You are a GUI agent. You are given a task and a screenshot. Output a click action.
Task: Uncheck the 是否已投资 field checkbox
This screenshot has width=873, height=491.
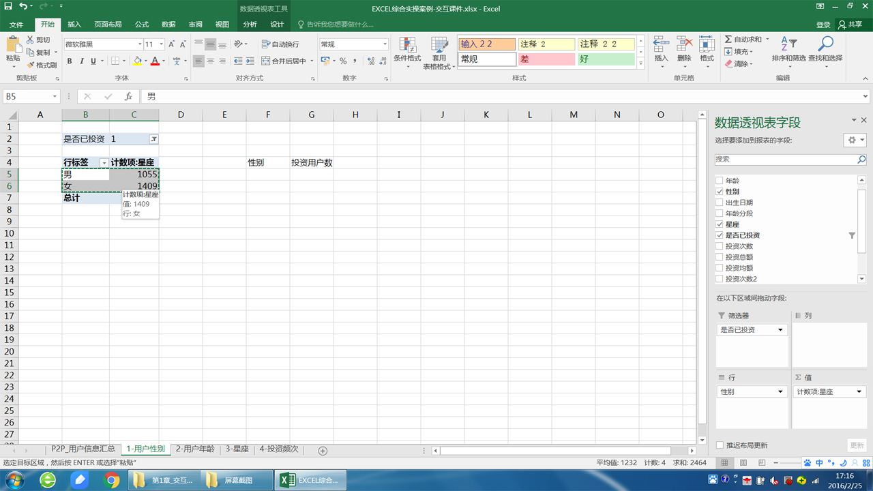(719, 235)
